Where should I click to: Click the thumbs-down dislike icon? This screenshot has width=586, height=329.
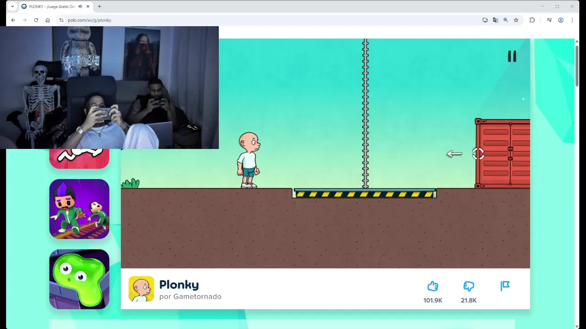[468, 286]
